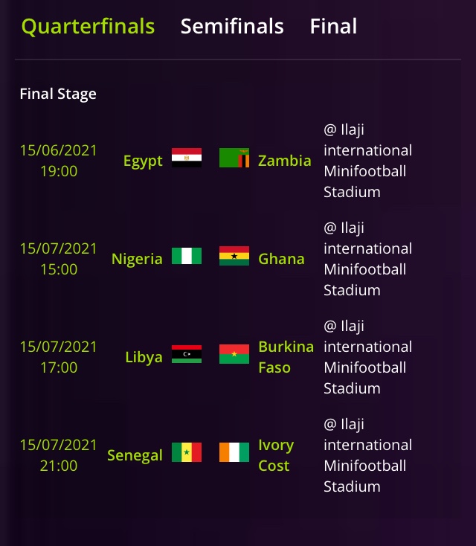Open the Ghana team link
Image resolution: width=476 pixels, height=546 pixels.
pyautogui.click(x=281, y=259)
